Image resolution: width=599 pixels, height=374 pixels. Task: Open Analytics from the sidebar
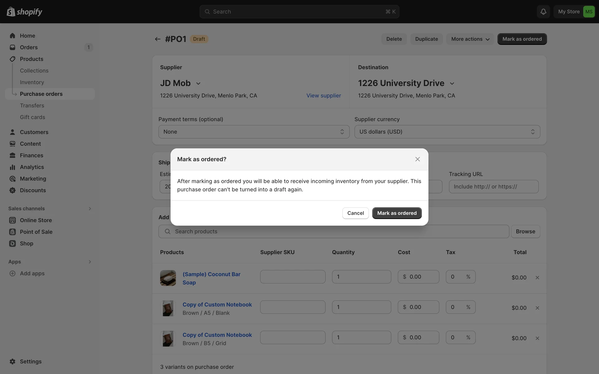(x=32, y=167)
